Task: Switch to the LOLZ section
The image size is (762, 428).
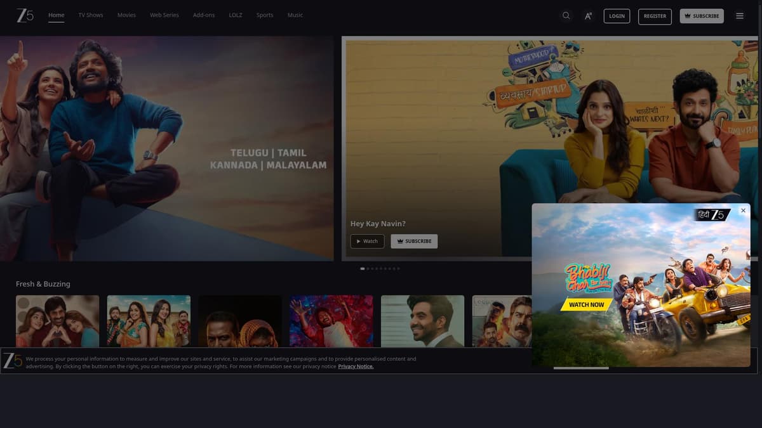Action: click(x=236, y=15)
